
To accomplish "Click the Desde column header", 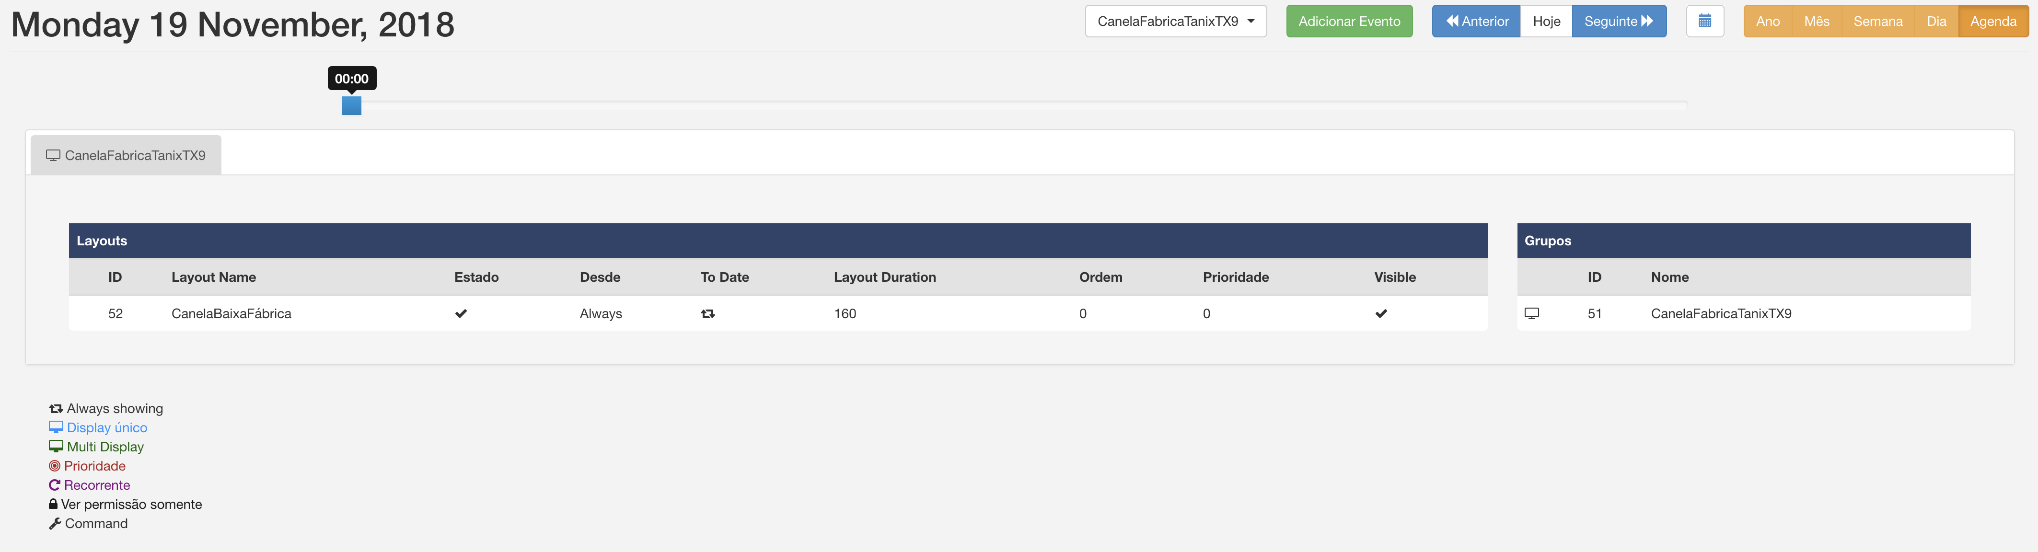I will click(600, 277).
